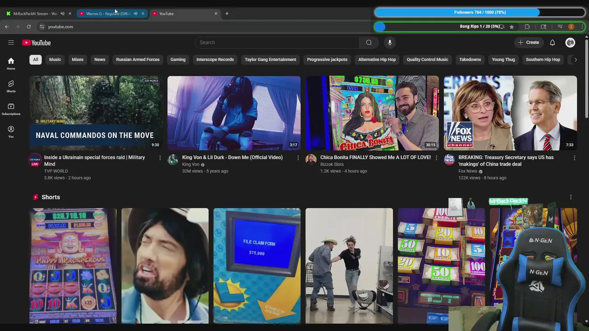Open Subscriptions in the sidebar
Viewport: 589px width, 331px height.
[11, 109]
